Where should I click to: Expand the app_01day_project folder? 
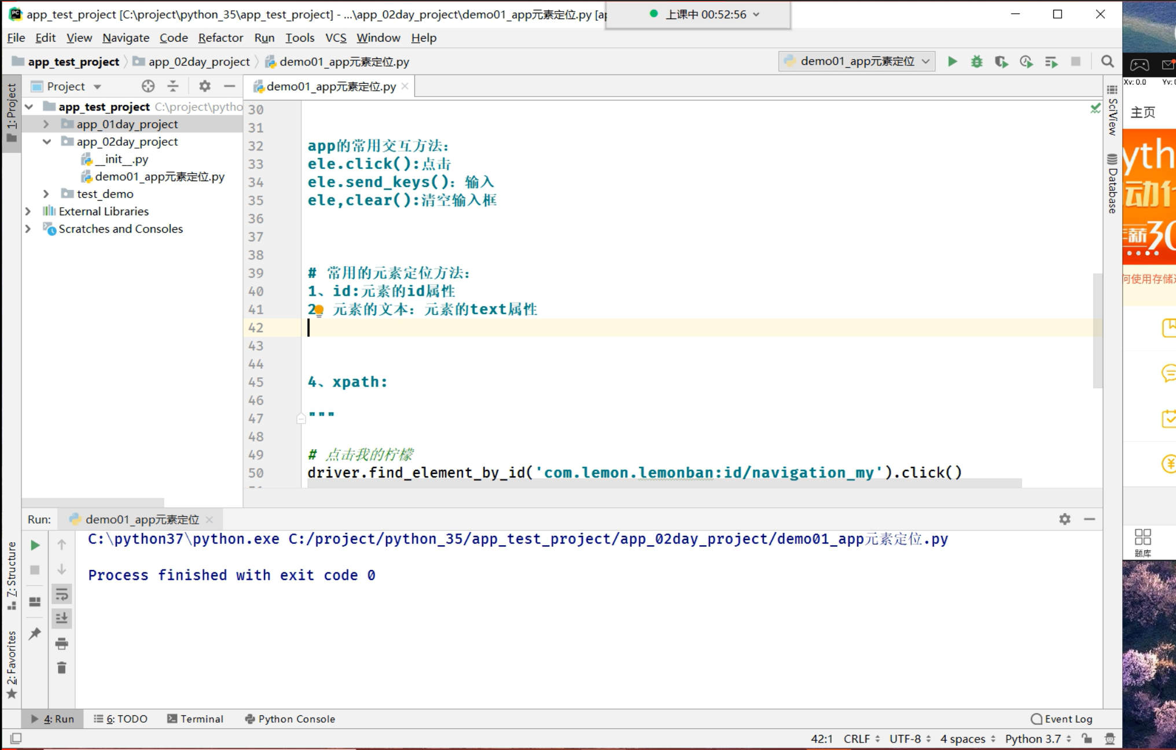(46, 124)
